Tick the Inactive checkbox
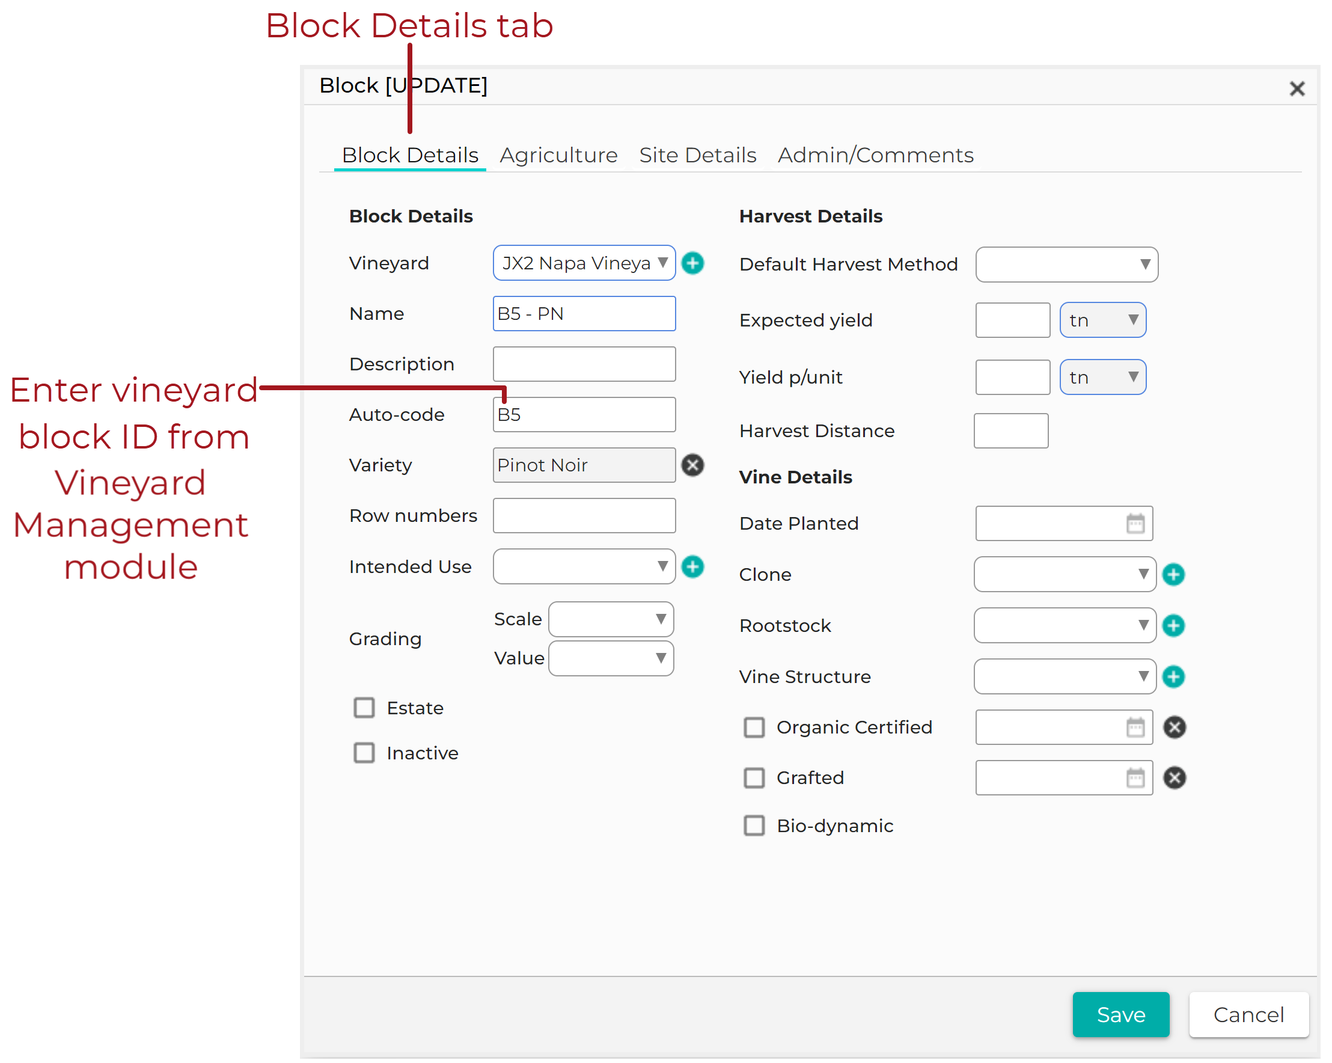The image size is (1332, 1063). tap(364, 753)
